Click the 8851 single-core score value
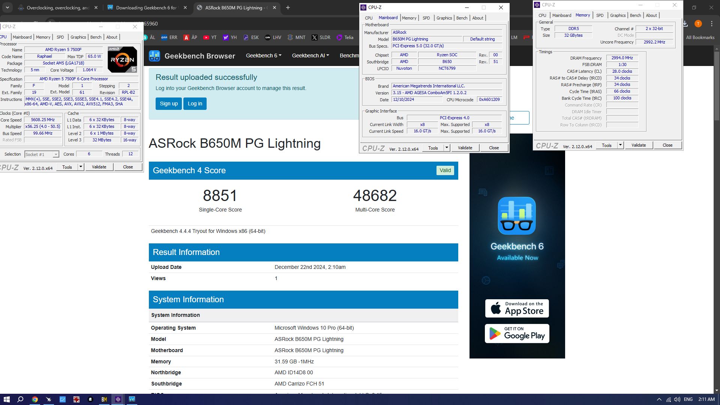The height and width of the screenshot is (405, 720). coord(220,195)
